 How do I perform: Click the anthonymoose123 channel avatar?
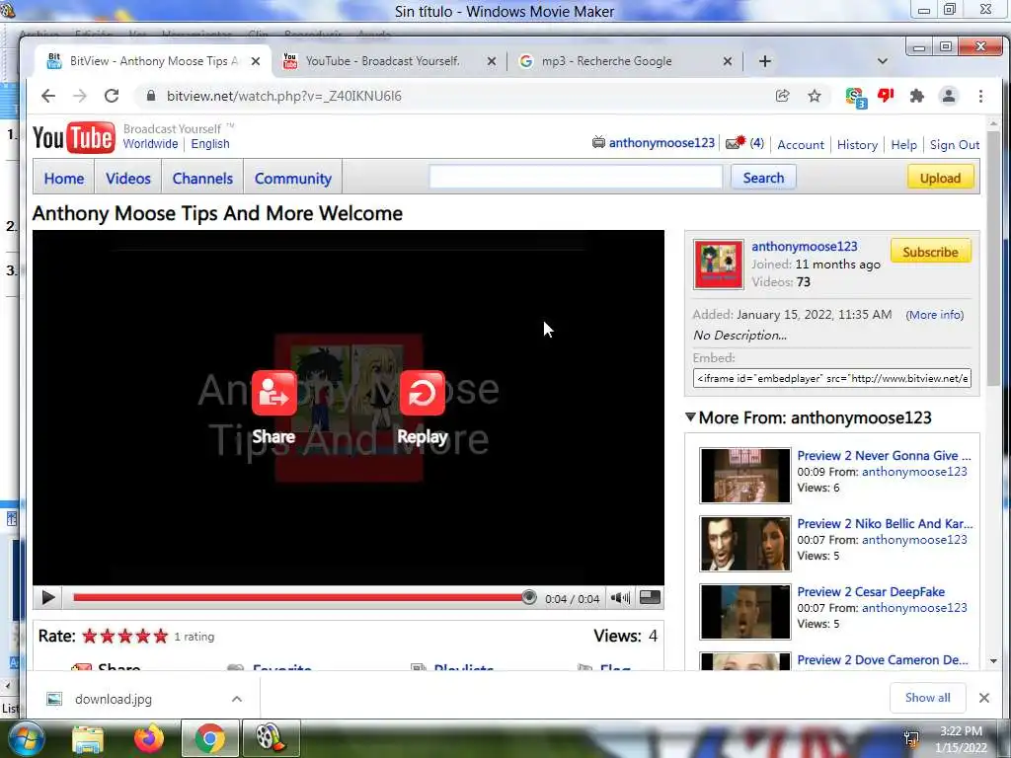pos(719,265)
